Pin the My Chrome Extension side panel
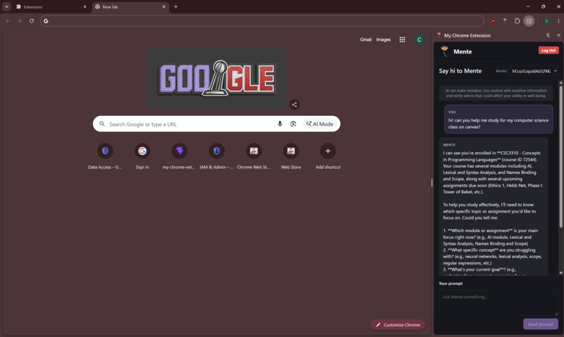564x337 pixels. [x=547, y=35]
